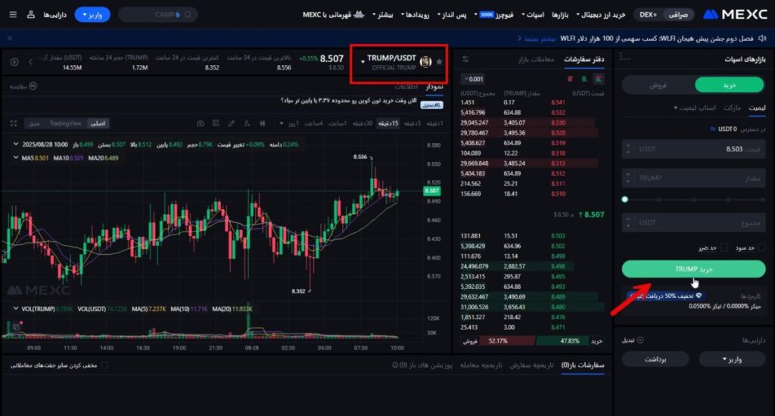775x416 pixels.
Task: Open the blue Deposit (واریز) header dropdown
Action: coord(92,14)
